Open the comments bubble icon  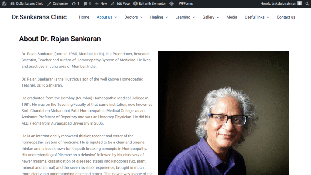point(85,4)
